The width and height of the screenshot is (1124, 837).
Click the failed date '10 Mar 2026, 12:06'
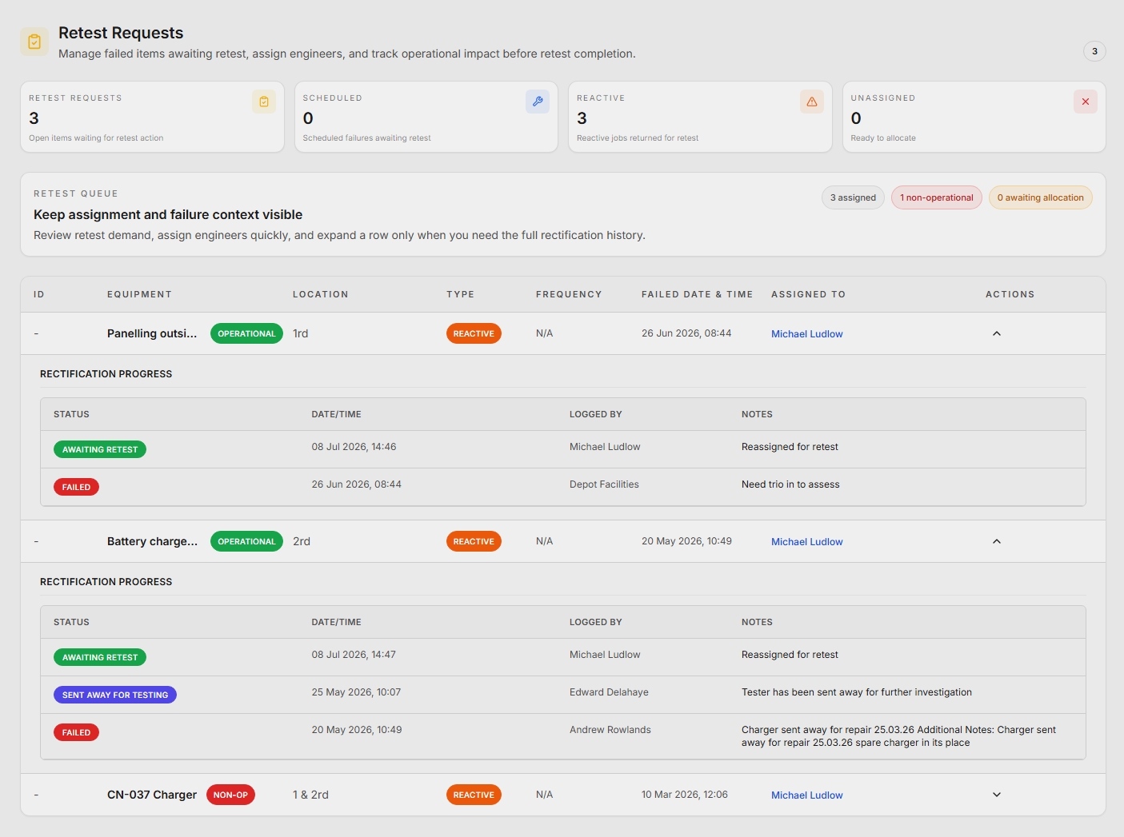click(x=685, y=795)
